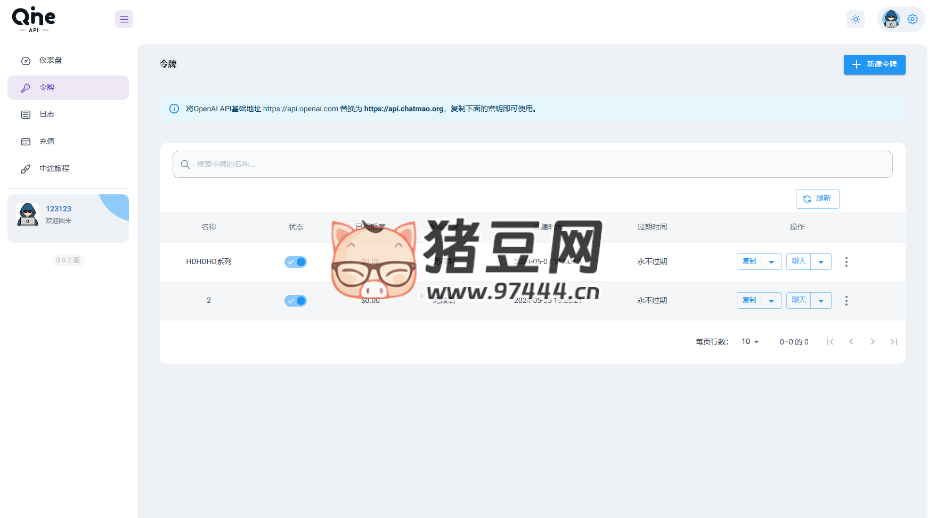Toggle status switch for token 2
Screen dimensions: 936x518
tap(296, 301)
